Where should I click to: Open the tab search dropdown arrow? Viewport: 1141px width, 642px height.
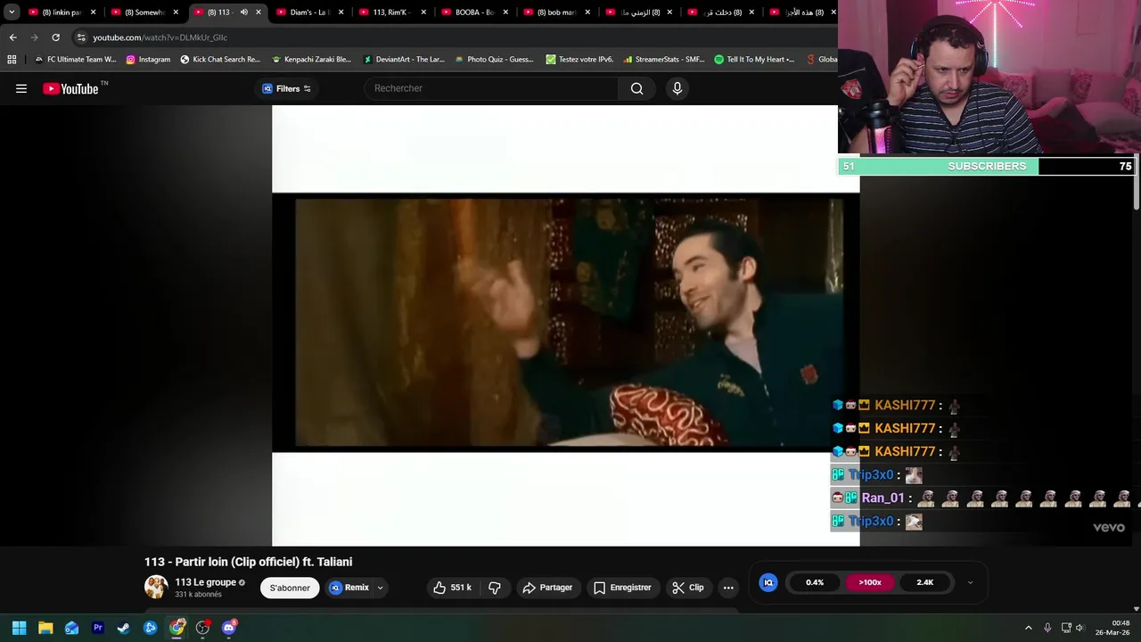tap(12, 12)
